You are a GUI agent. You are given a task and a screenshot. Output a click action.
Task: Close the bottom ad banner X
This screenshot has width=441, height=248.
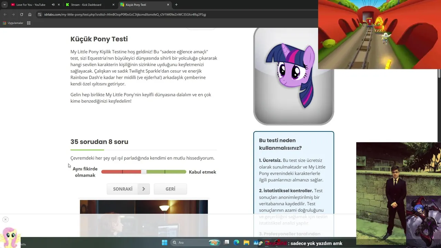5,219
